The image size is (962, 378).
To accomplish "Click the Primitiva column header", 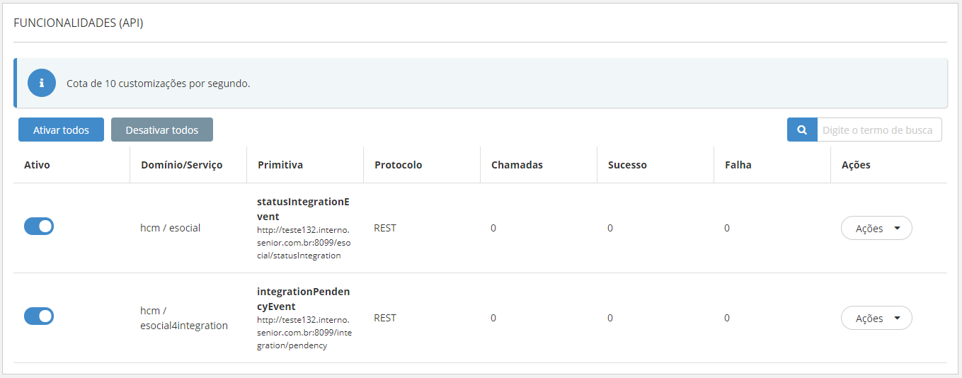I will [280, 165].
